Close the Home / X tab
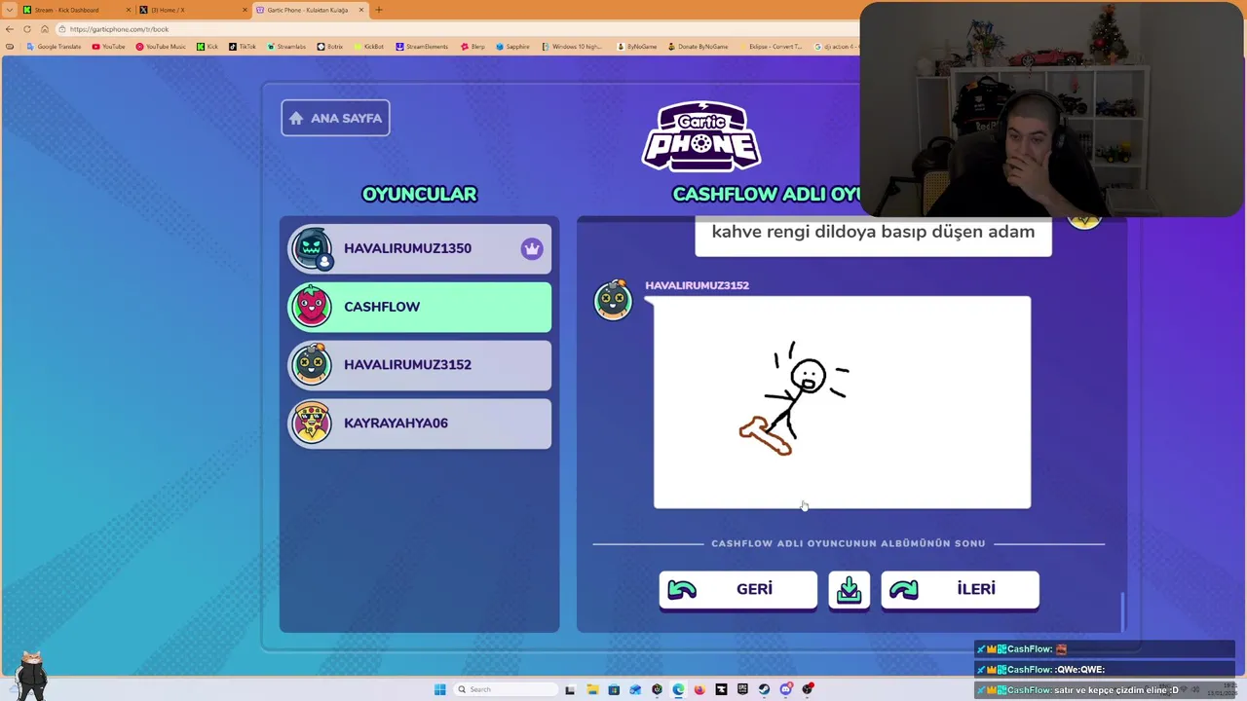 coord(245,10)
